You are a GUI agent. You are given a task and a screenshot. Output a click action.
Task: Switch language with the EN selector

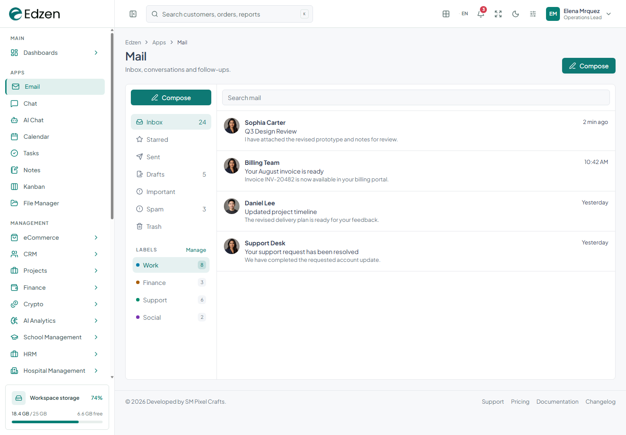pos(465,14)
